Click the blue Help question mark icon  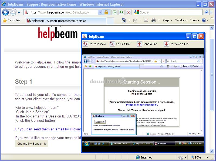[x=204, y=21]
